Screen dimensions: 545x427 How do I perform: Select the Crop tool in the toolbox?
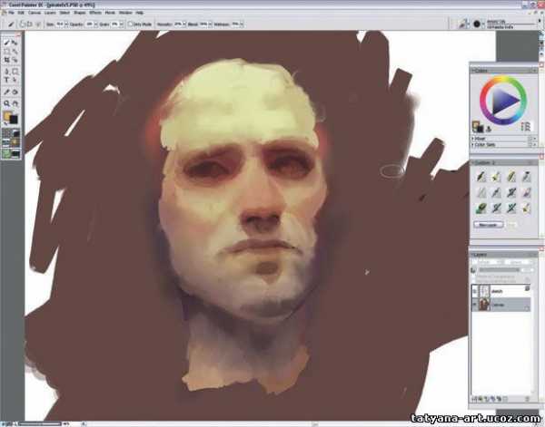tap(7, 60)
